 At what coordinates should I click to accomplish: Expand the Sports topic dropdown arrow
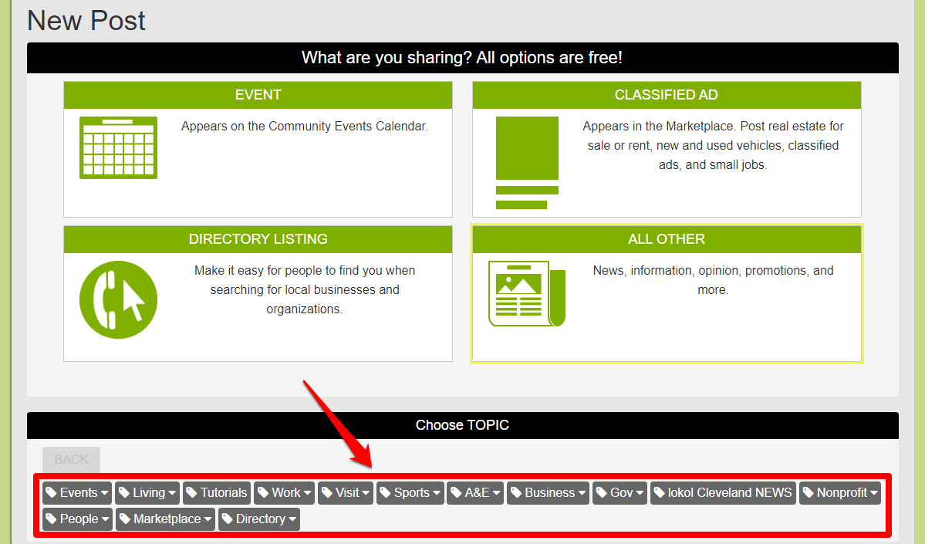click(437, 493)
